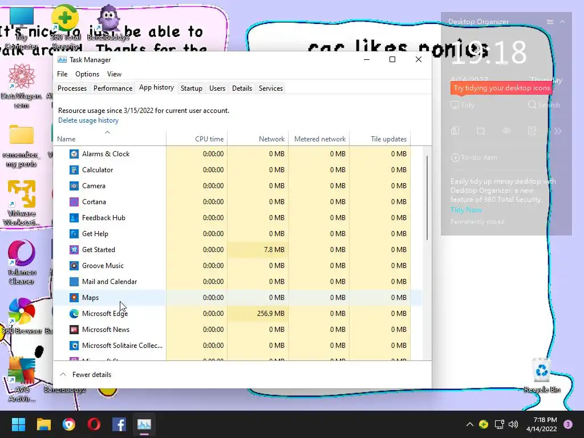Image resolution: width=584 pixels, height=438 pixels.
Task: Expand more Desktop Organizer tools arrow
Action: click(558, 131)
